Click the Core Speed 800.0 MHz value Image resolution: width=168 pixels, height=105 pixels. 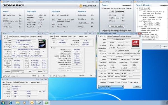point(17,61)
